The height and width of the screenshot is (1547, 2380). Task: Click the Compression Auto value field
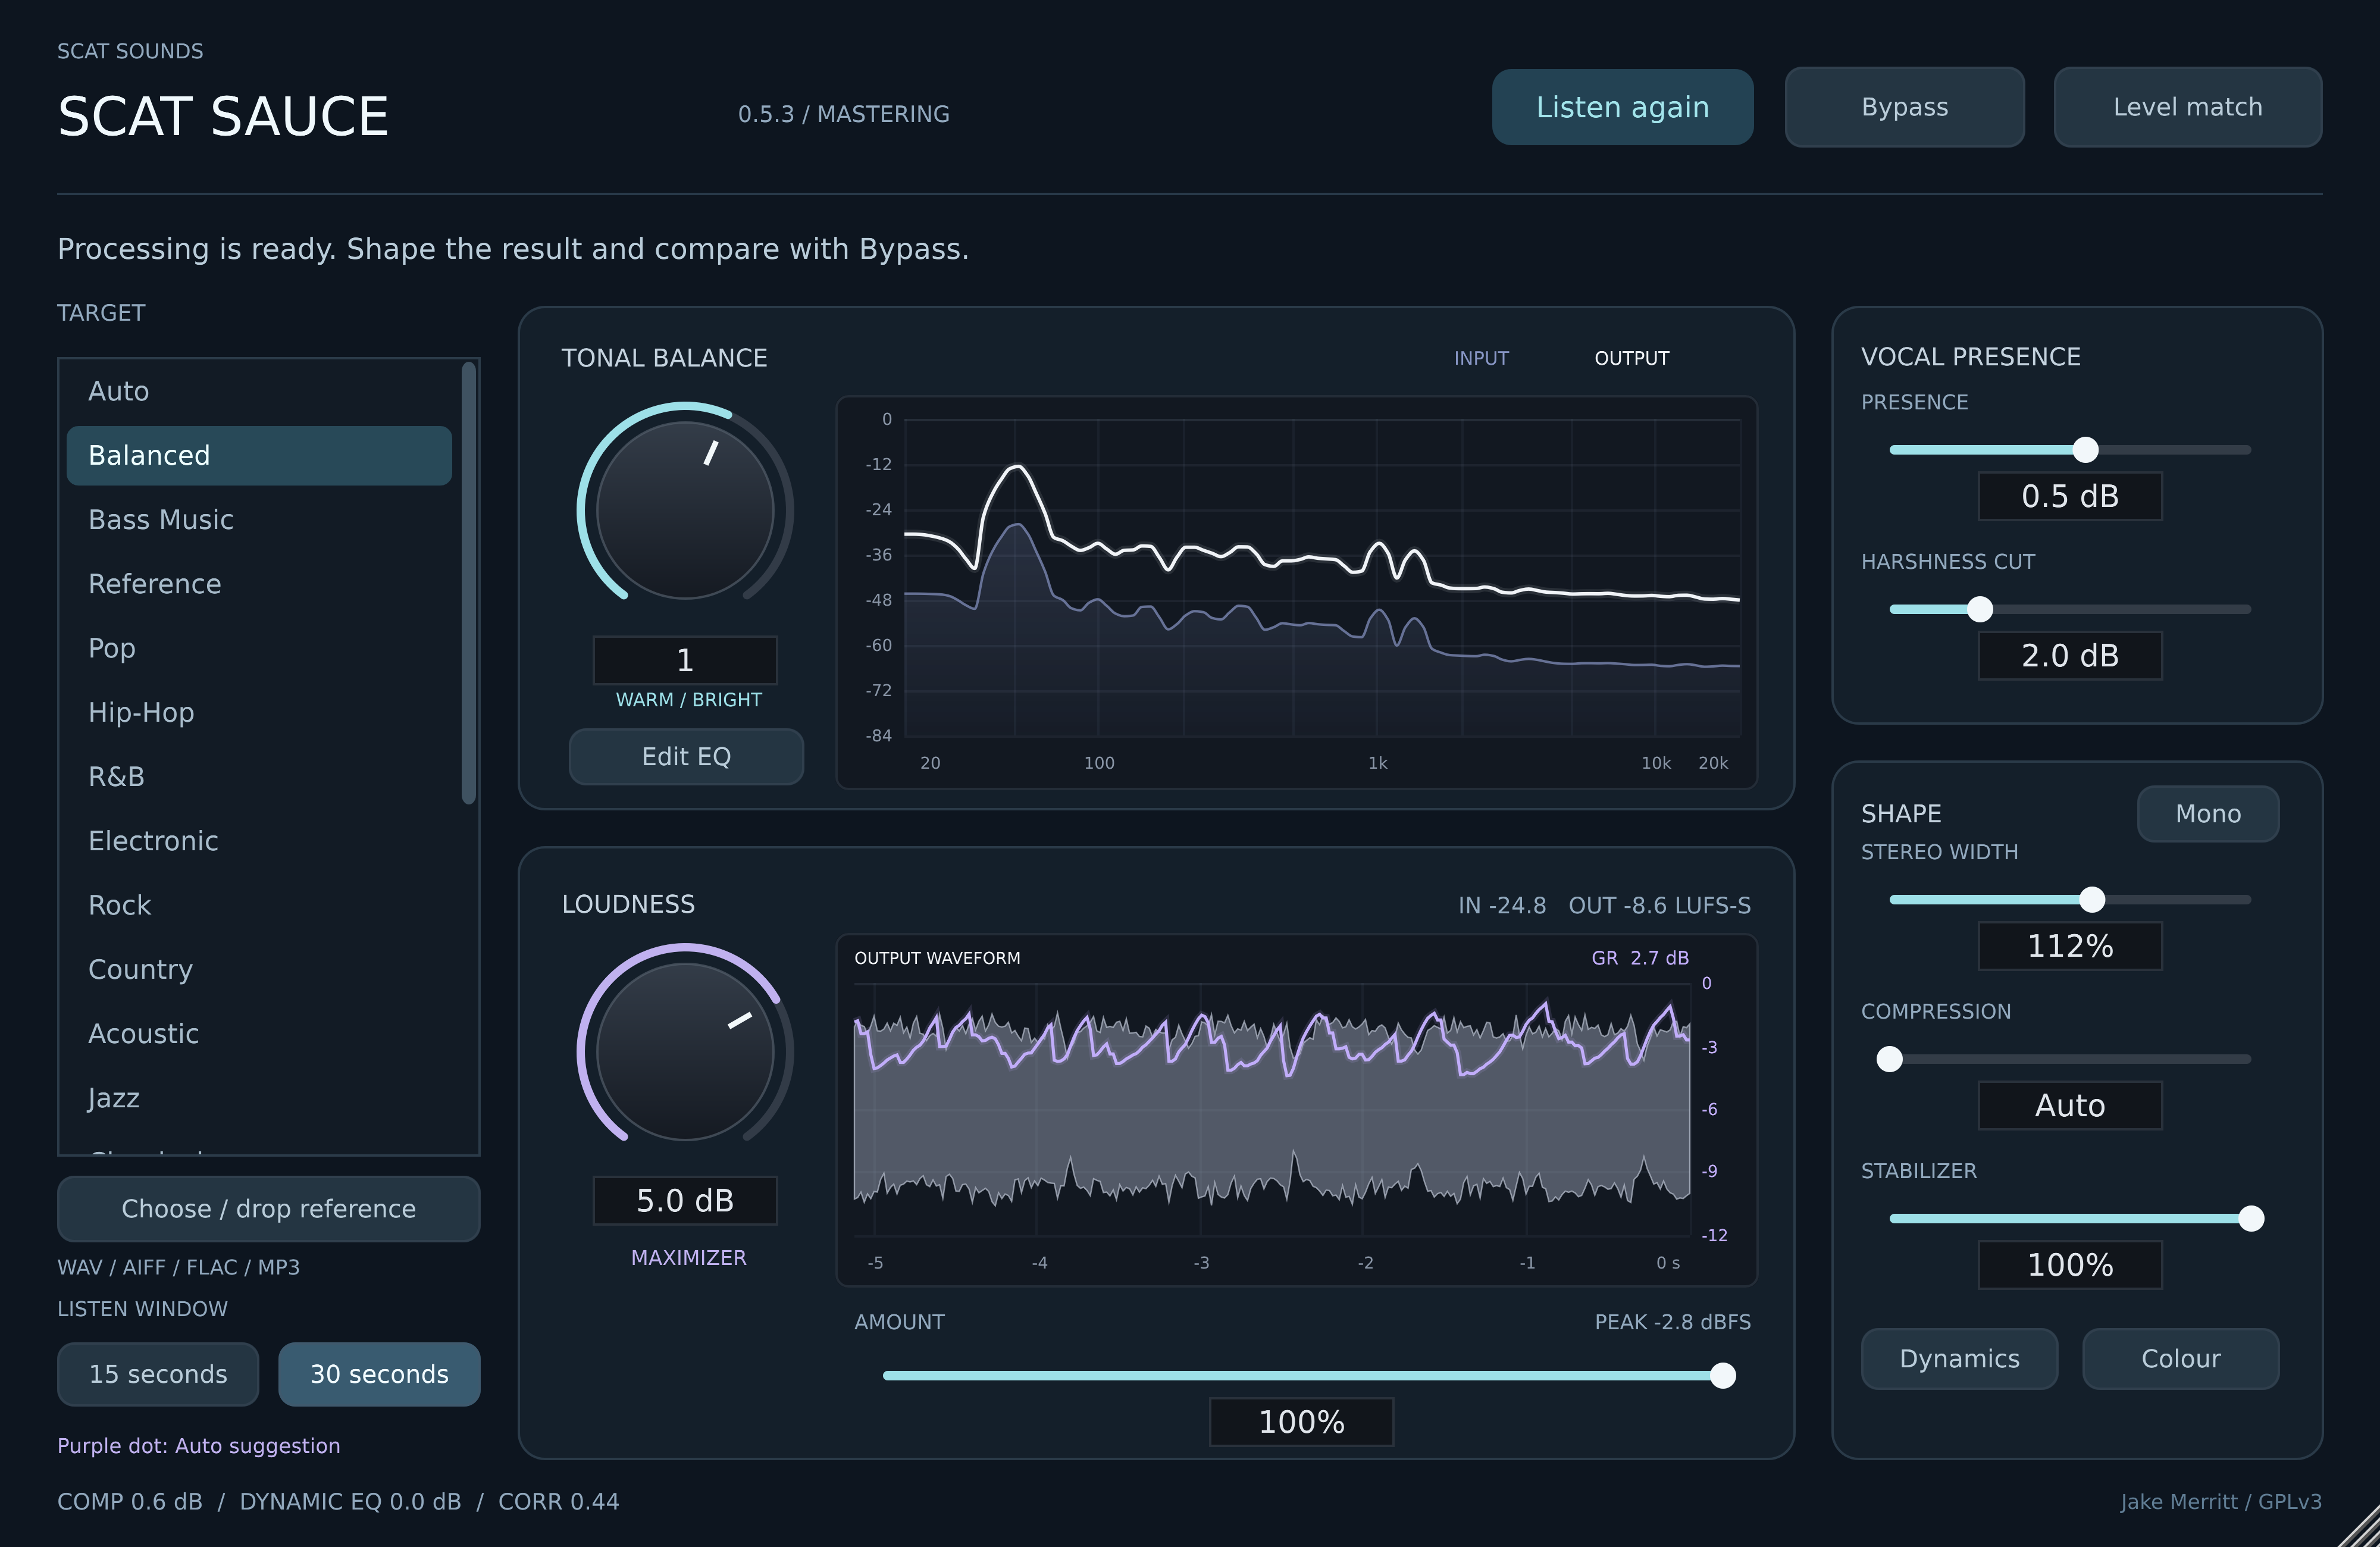[2070, 1106]
